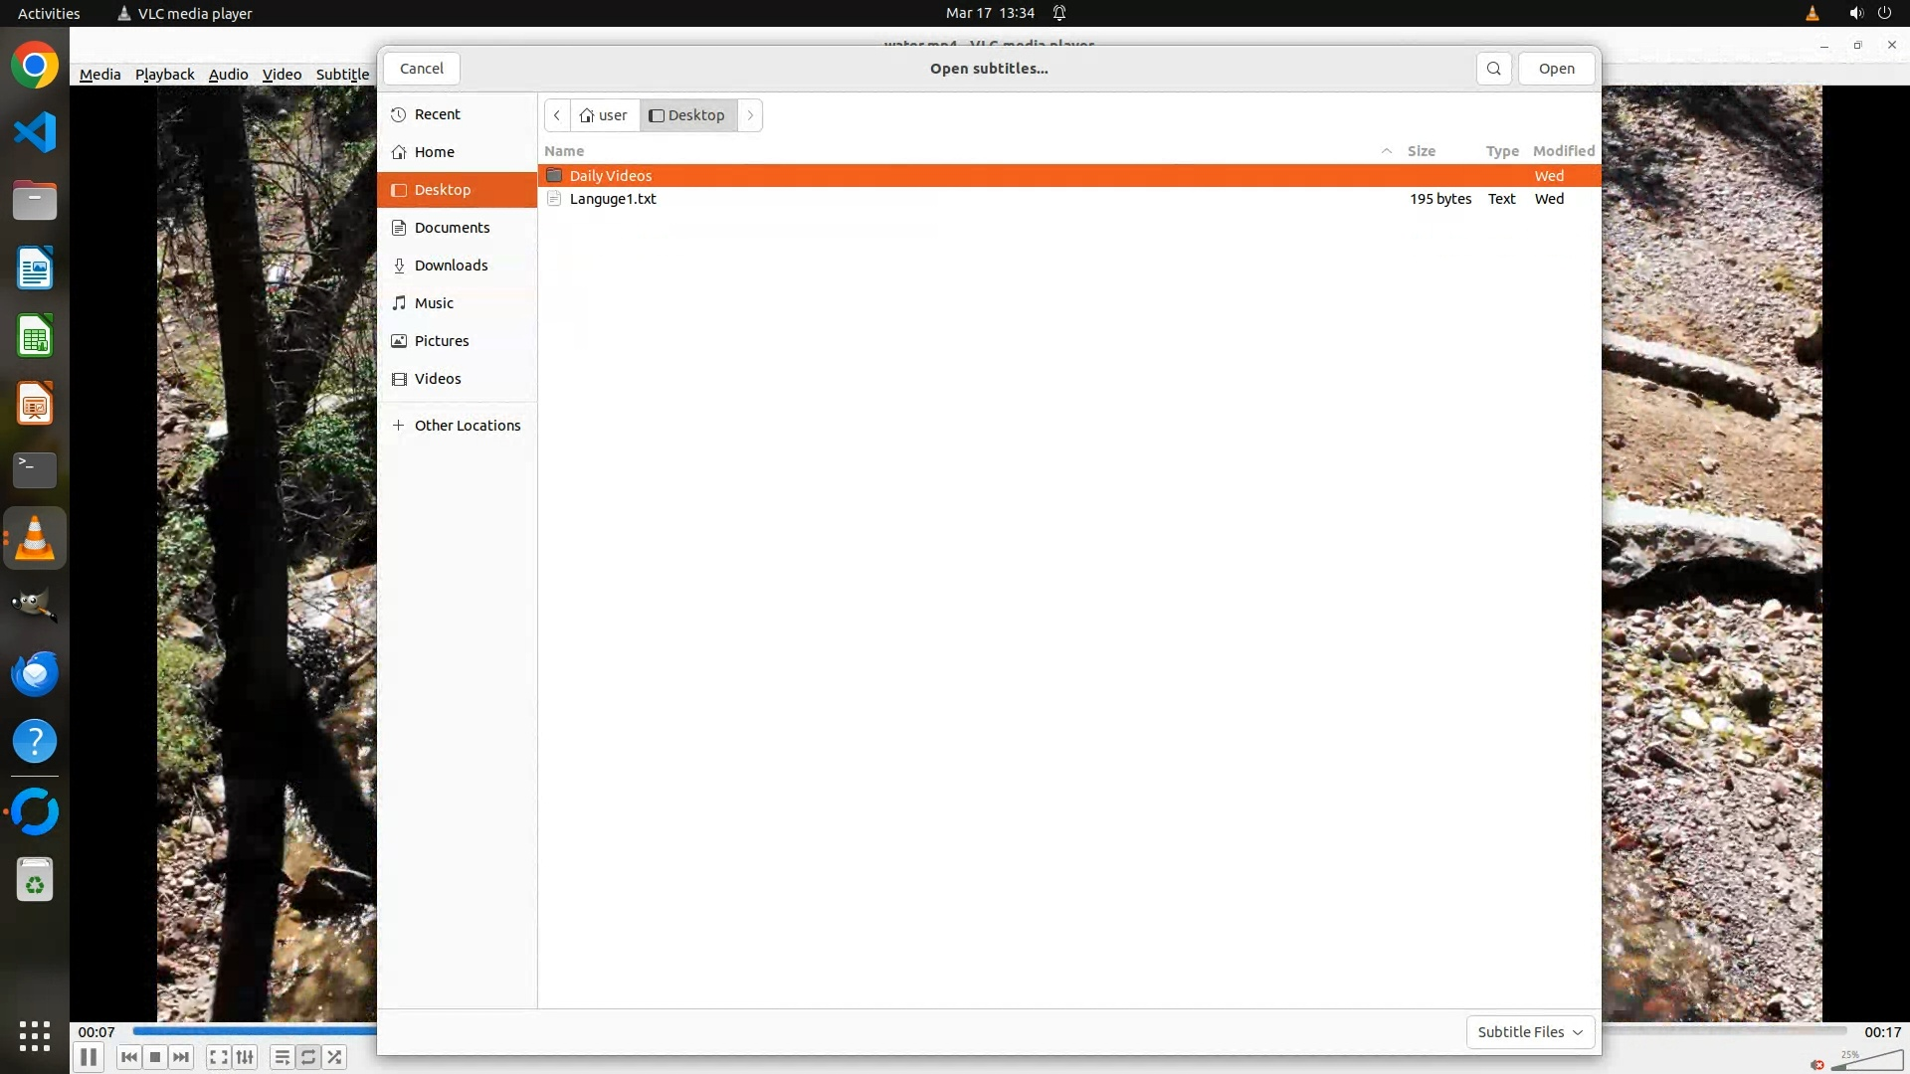Viewport: 1910px width, 1074px height.
Task: Show the playlist icon
Action: (x=283, y=1057)
